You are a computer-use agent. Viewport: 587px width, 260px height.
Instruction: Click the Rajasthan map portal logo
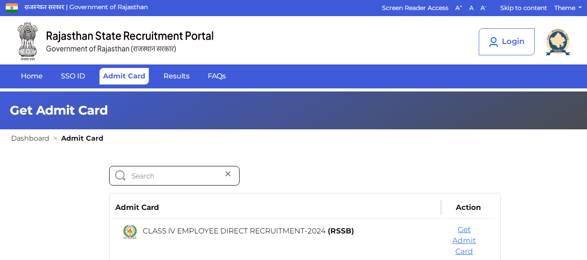558,42
